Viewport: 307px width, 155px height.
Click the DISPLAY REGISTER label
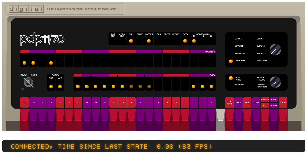261,86
